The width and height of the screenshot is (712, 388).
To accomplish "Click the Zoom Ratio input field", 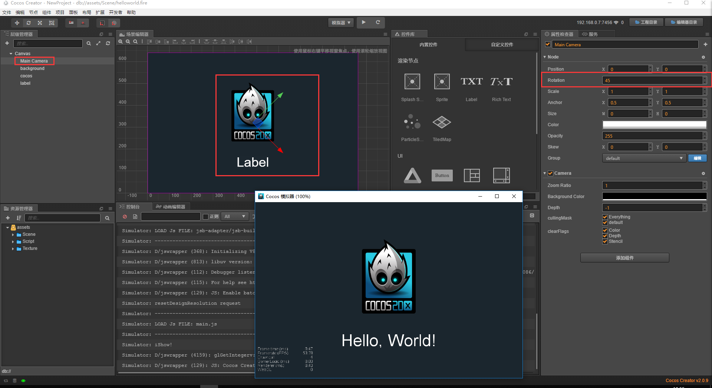I will (x=652, y=185).
